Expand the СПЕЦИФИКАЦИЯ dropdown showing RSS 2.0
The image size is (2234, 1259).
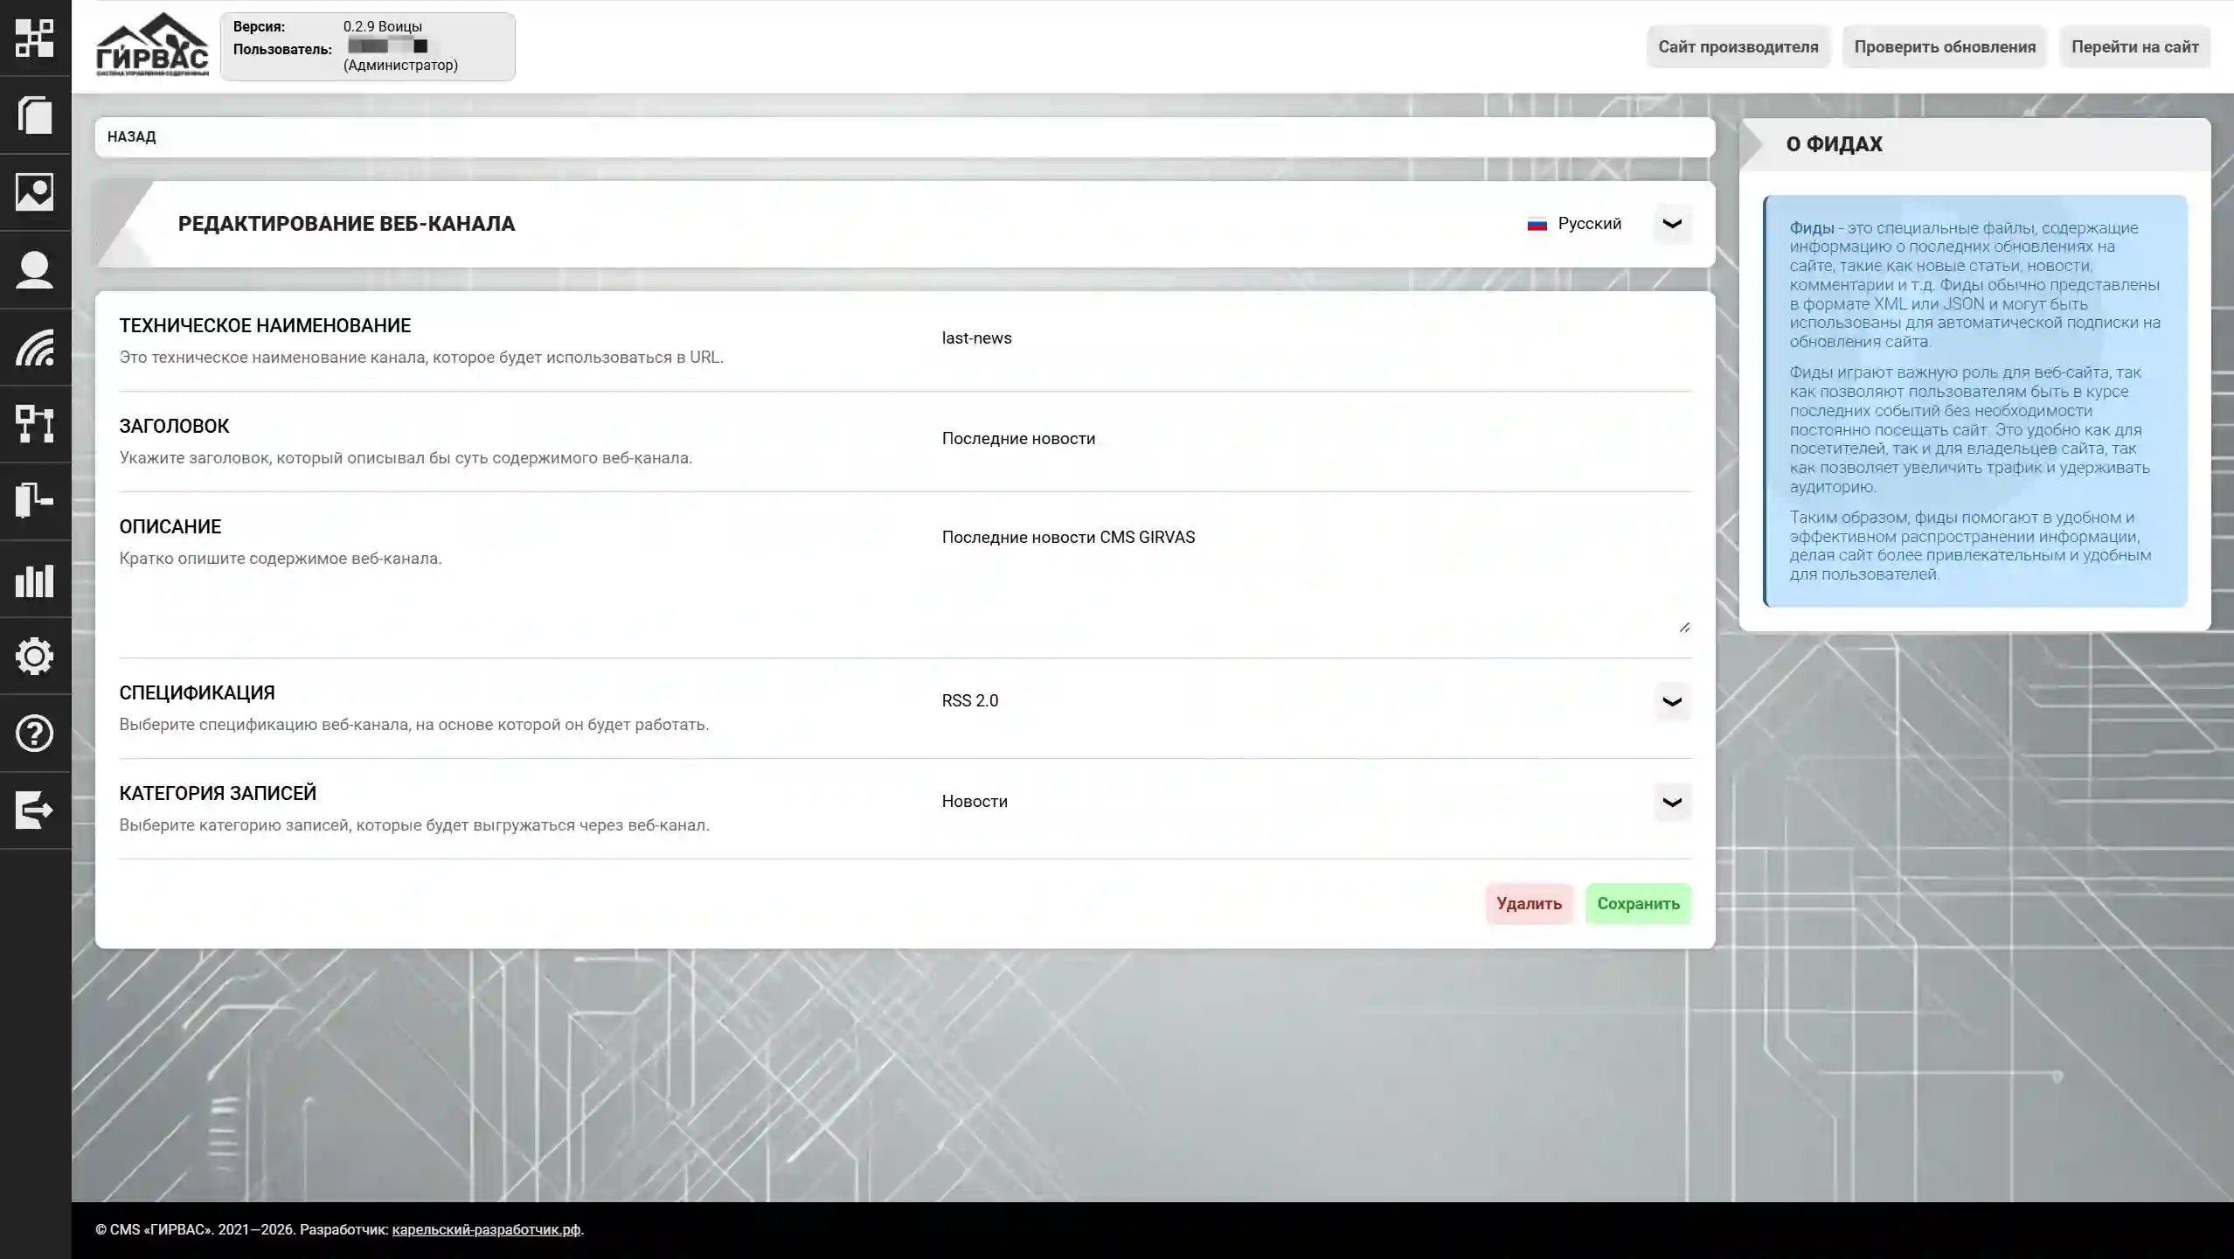[x=1671, y=700]
